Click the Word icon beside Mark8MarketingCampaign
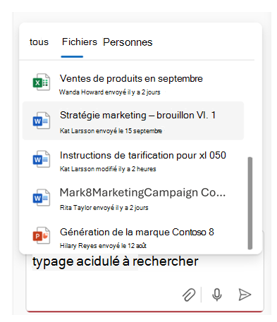 [x=42, y=198]
